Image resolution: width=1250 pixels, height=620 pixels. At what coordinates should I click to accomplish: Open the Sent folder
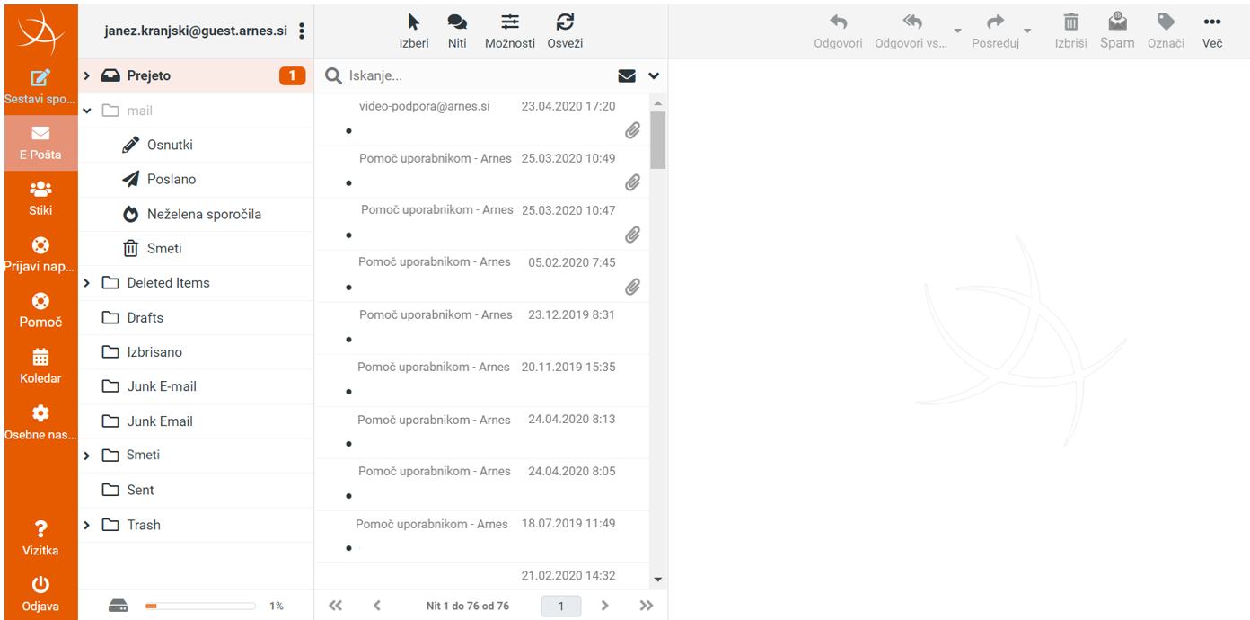(x=197, y=490)
